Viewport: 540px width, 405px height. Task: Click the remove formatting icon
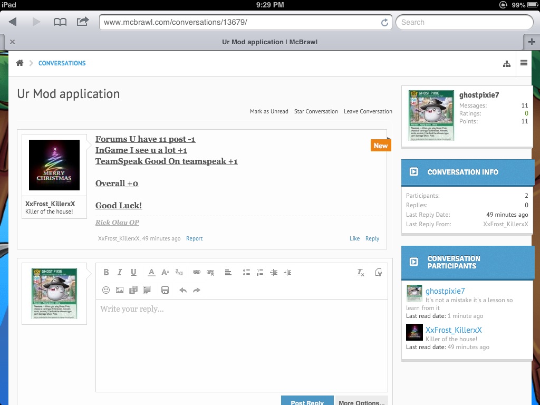coord(360,272)
